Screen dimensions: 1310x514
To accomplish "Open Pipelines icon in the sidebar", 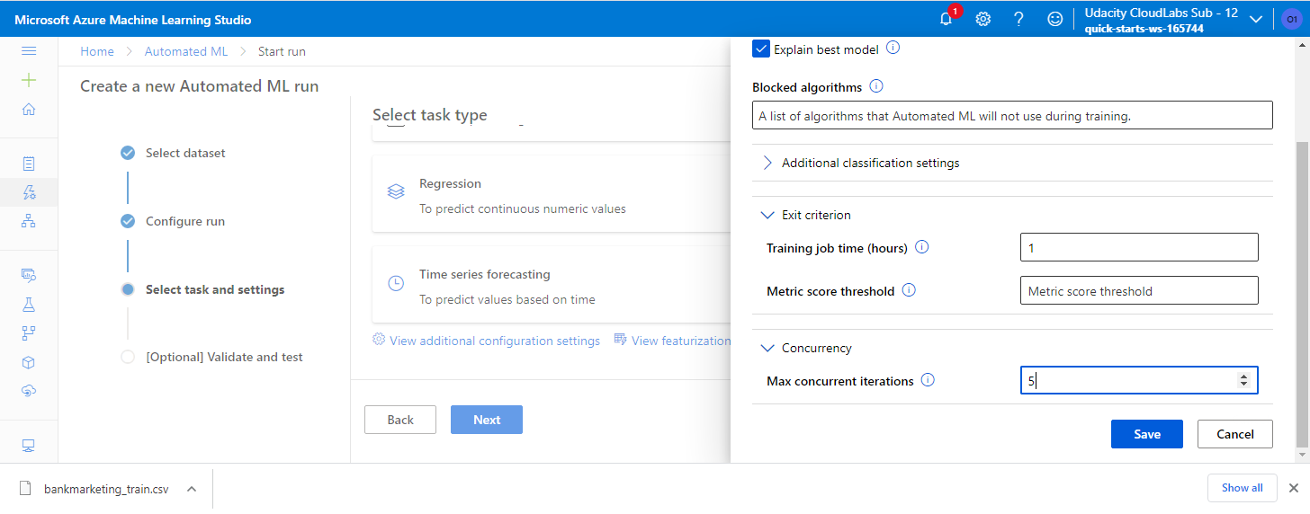I will tap(29, 333).
